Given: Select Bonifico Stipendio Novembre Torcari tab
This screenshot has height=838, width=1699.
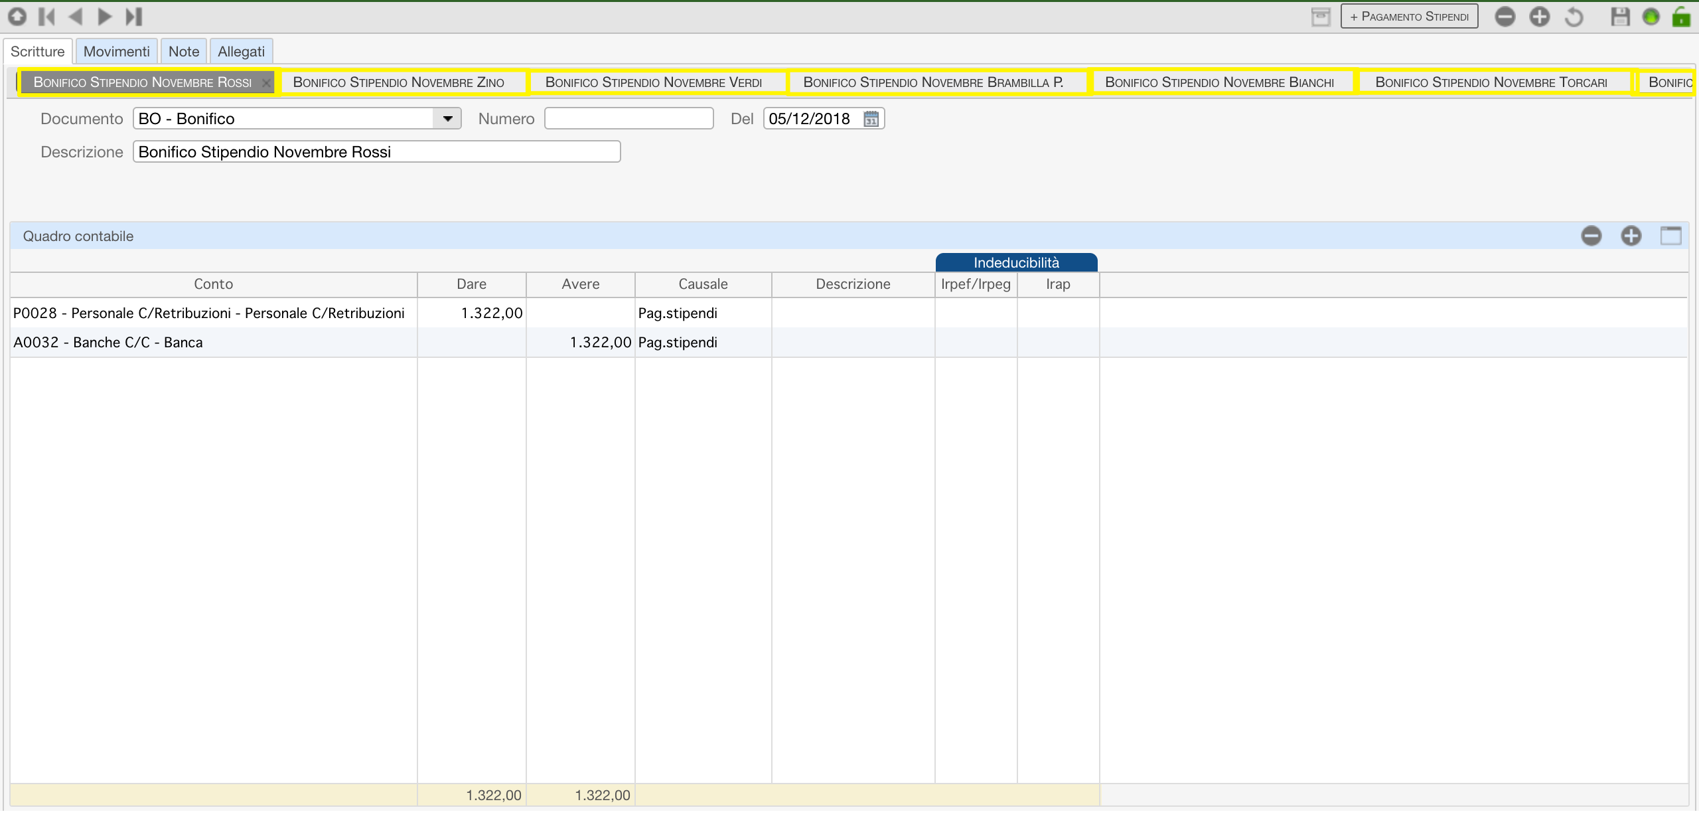Looking at the screenshot, I should (x=1491, y=82).
